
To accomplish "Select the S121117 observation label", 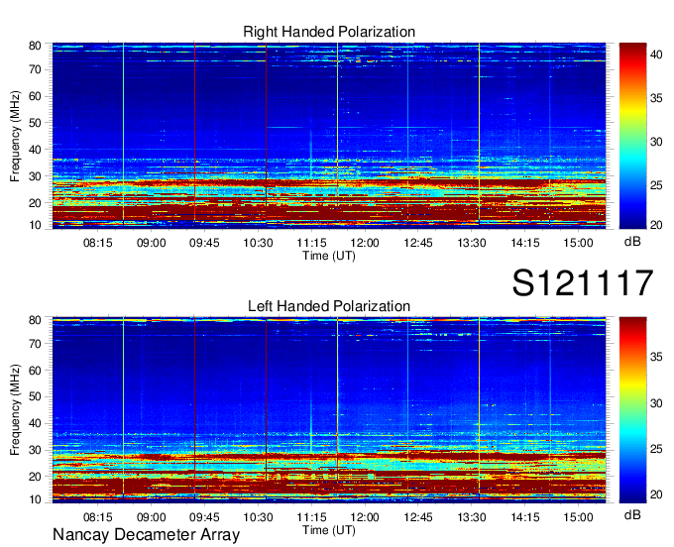I will pos(583,282).
